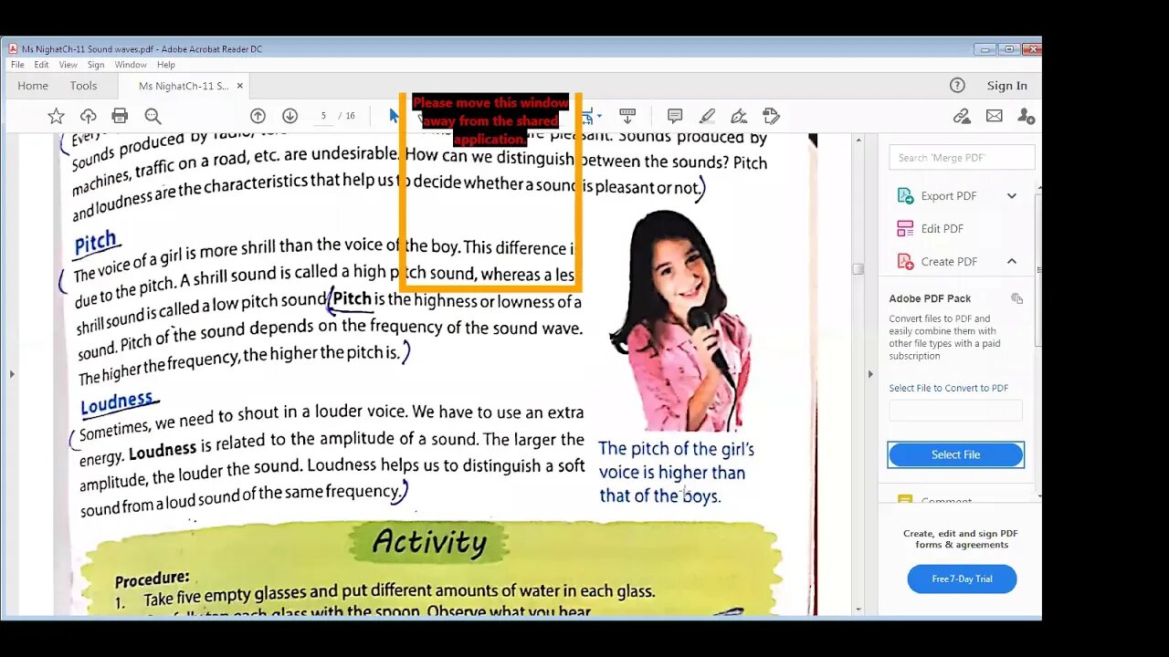The width and height of the screenshot is (1169, 657).
Task: Switch to the Tools tab
Action: coord(83,86)
